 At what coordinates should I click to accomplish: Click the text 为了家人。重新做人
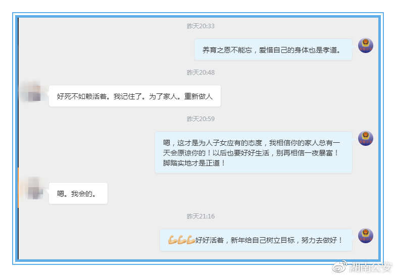[181, 96]
